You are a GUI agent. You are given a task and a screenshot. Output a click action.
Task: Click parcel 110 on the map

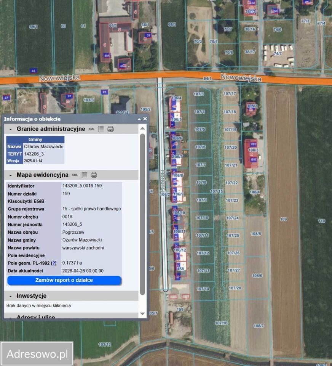pyautogui.click(x=321, y=221)
